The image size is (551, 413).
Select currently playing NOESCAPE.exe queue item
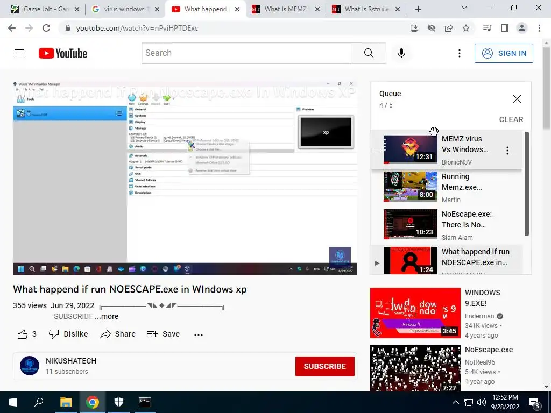446,260
